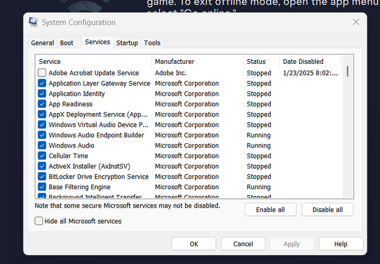The height and width of the screenshot is (264, 380).
Task: Open the Tools tab
Action: 152,43
